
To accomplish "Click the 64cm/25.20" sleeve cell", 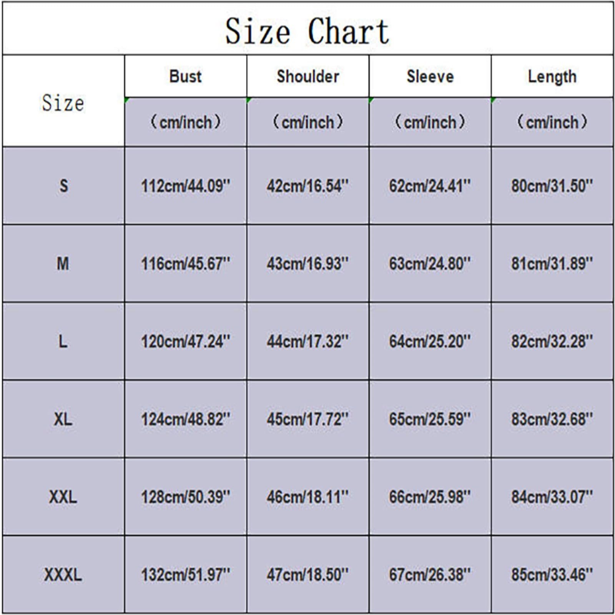I will [x=430, y=341].
